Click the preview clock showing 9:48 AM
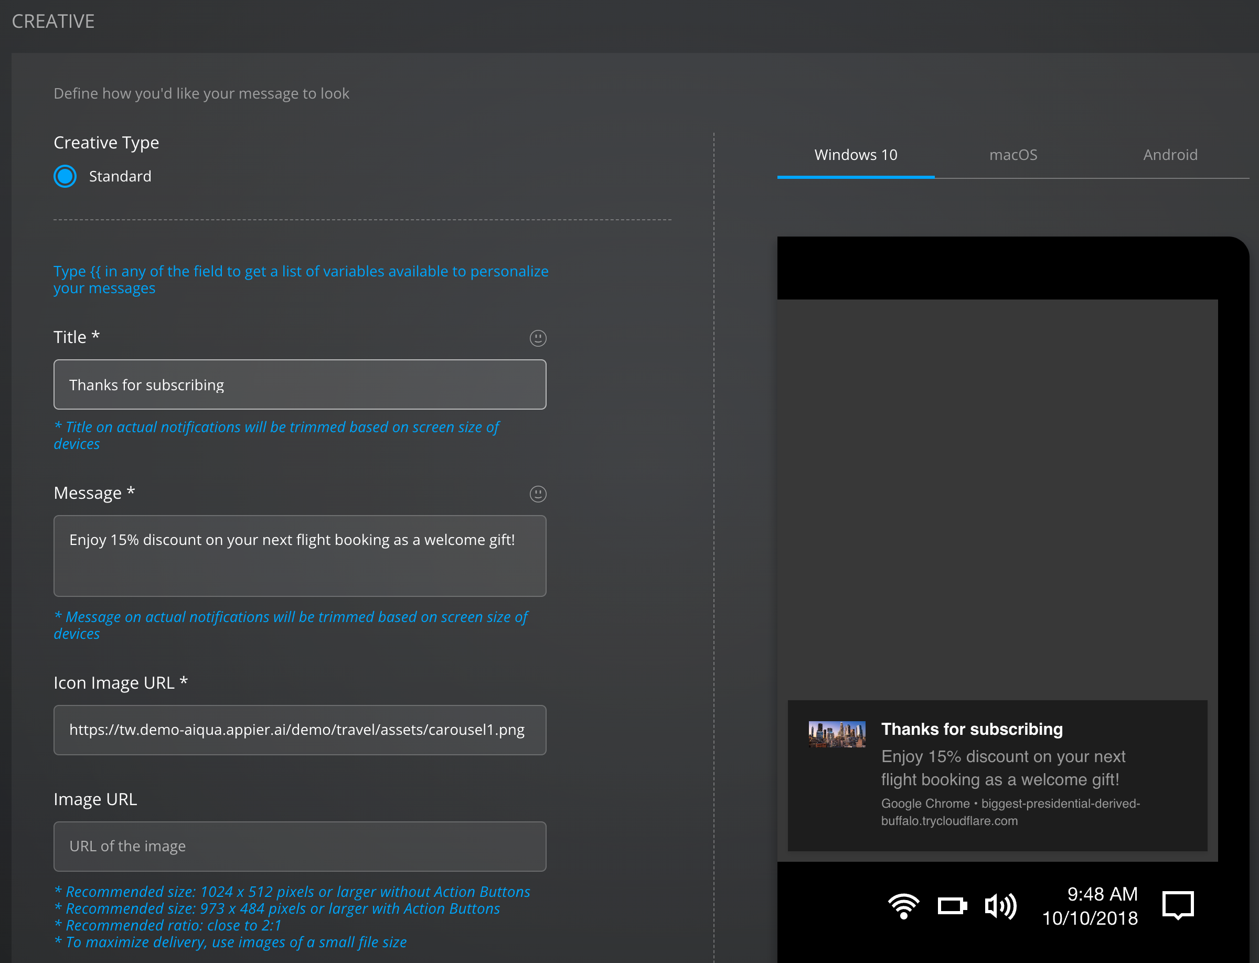 (1101, 894)
